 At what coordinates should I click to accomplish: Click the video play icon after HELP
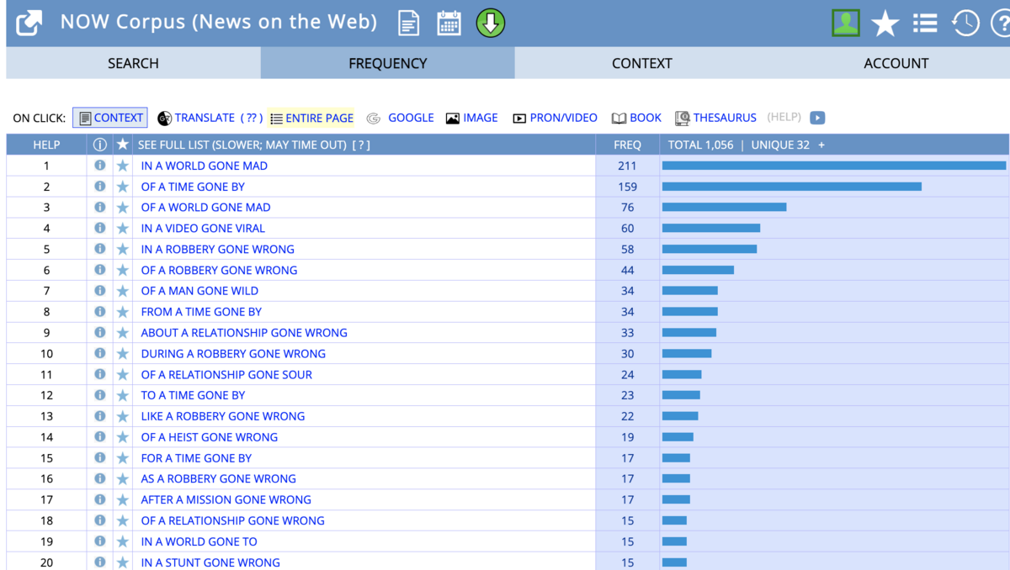pyautogui.click(x=817, y=118)
